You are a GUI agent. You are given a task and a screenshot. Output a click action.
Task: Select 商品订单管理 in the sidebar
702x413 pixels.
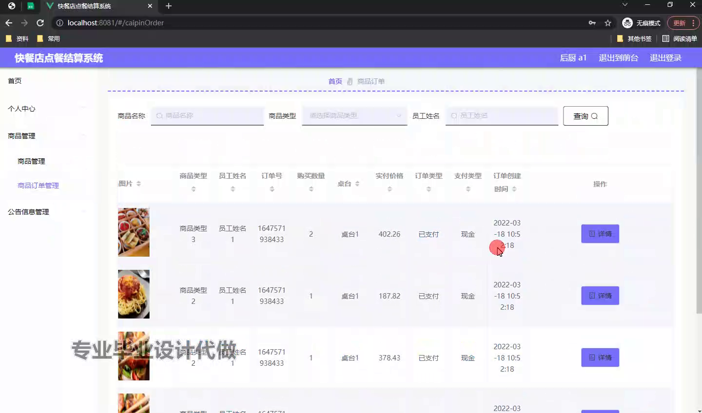coord(38,186)
